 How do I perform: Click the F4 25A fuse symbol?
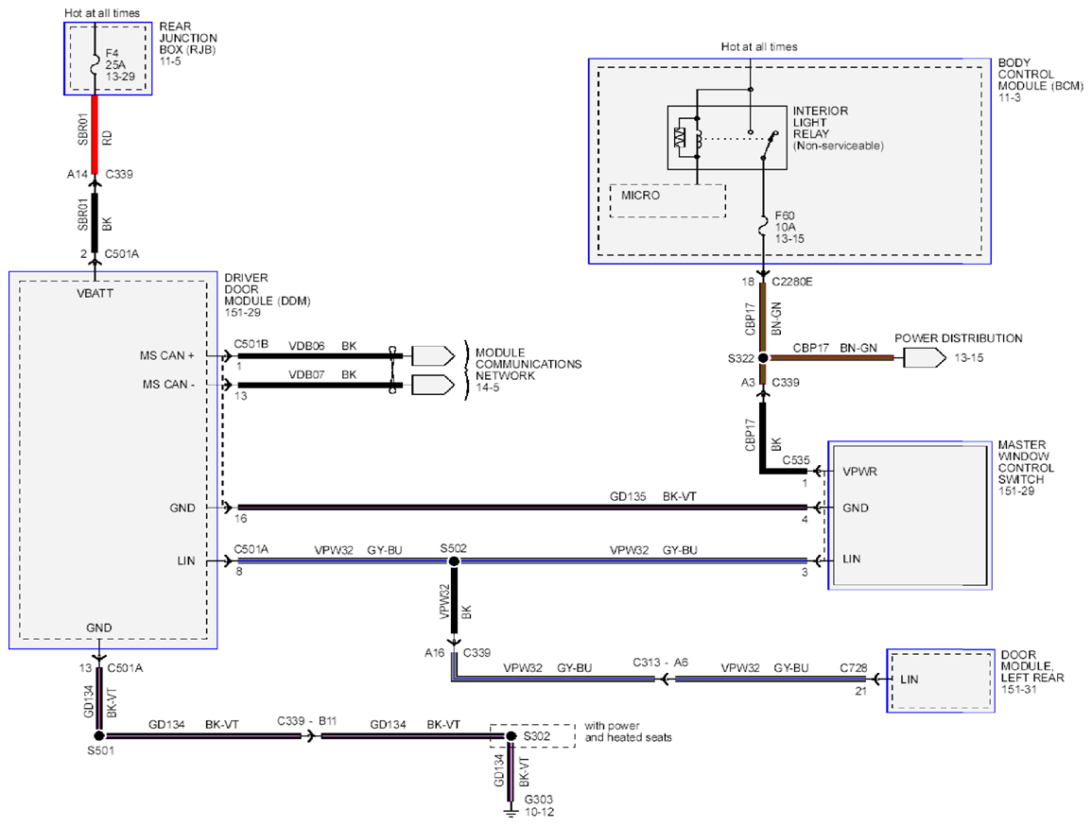95,64
